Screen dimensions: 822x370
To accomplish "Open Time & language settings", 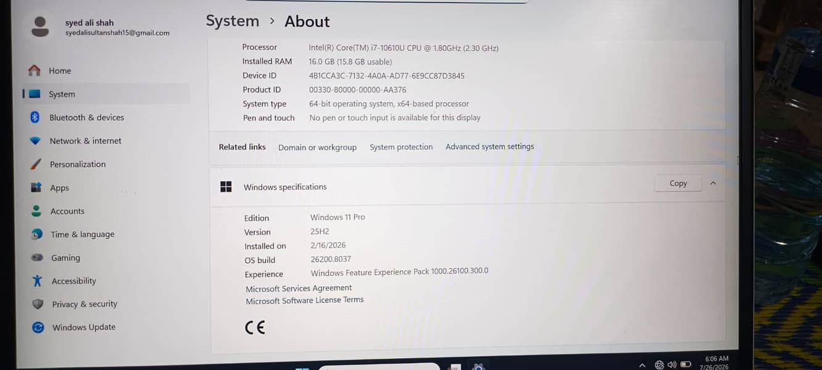I will (x=82, y=235).
